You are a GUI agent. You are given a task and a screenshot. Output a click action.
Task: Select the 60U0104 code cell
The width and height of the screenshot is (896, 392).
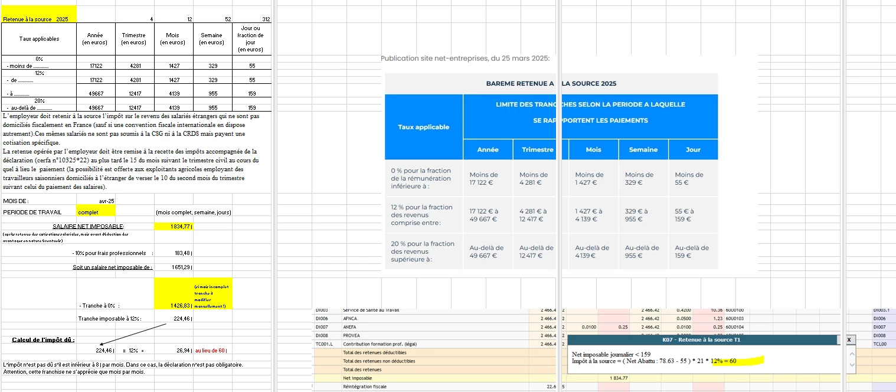[735, 326]
